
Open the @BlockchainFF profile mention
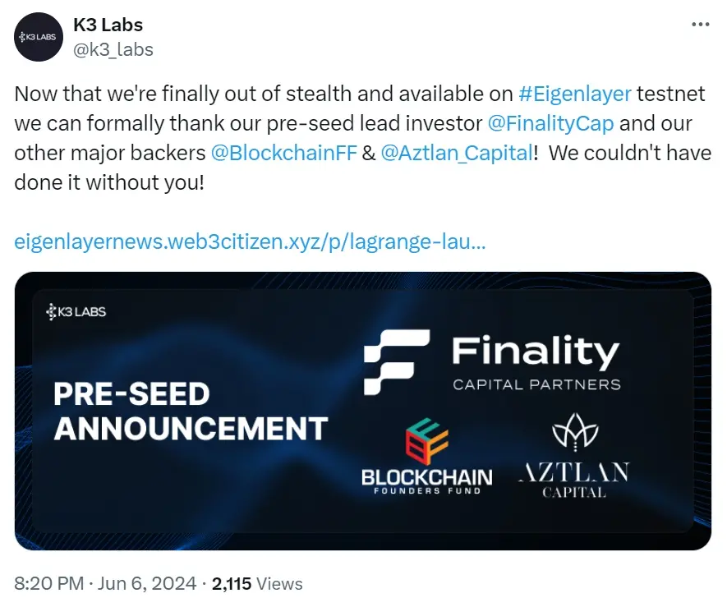[284, 154]
